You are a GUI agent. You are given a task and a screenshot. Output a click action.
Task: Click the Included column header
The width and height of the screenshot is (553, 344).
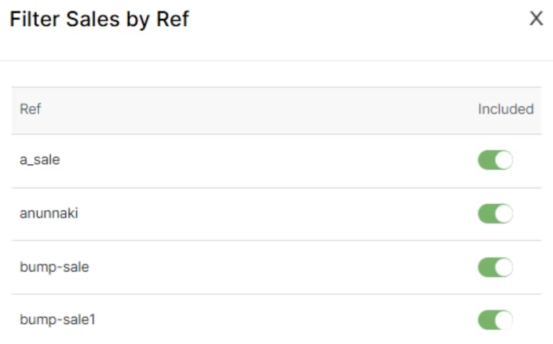pos(505,109)
